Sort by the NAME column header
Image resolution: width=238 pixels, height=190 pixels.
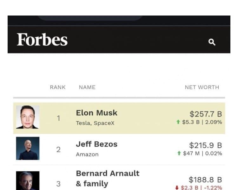[x=87, y=87]
